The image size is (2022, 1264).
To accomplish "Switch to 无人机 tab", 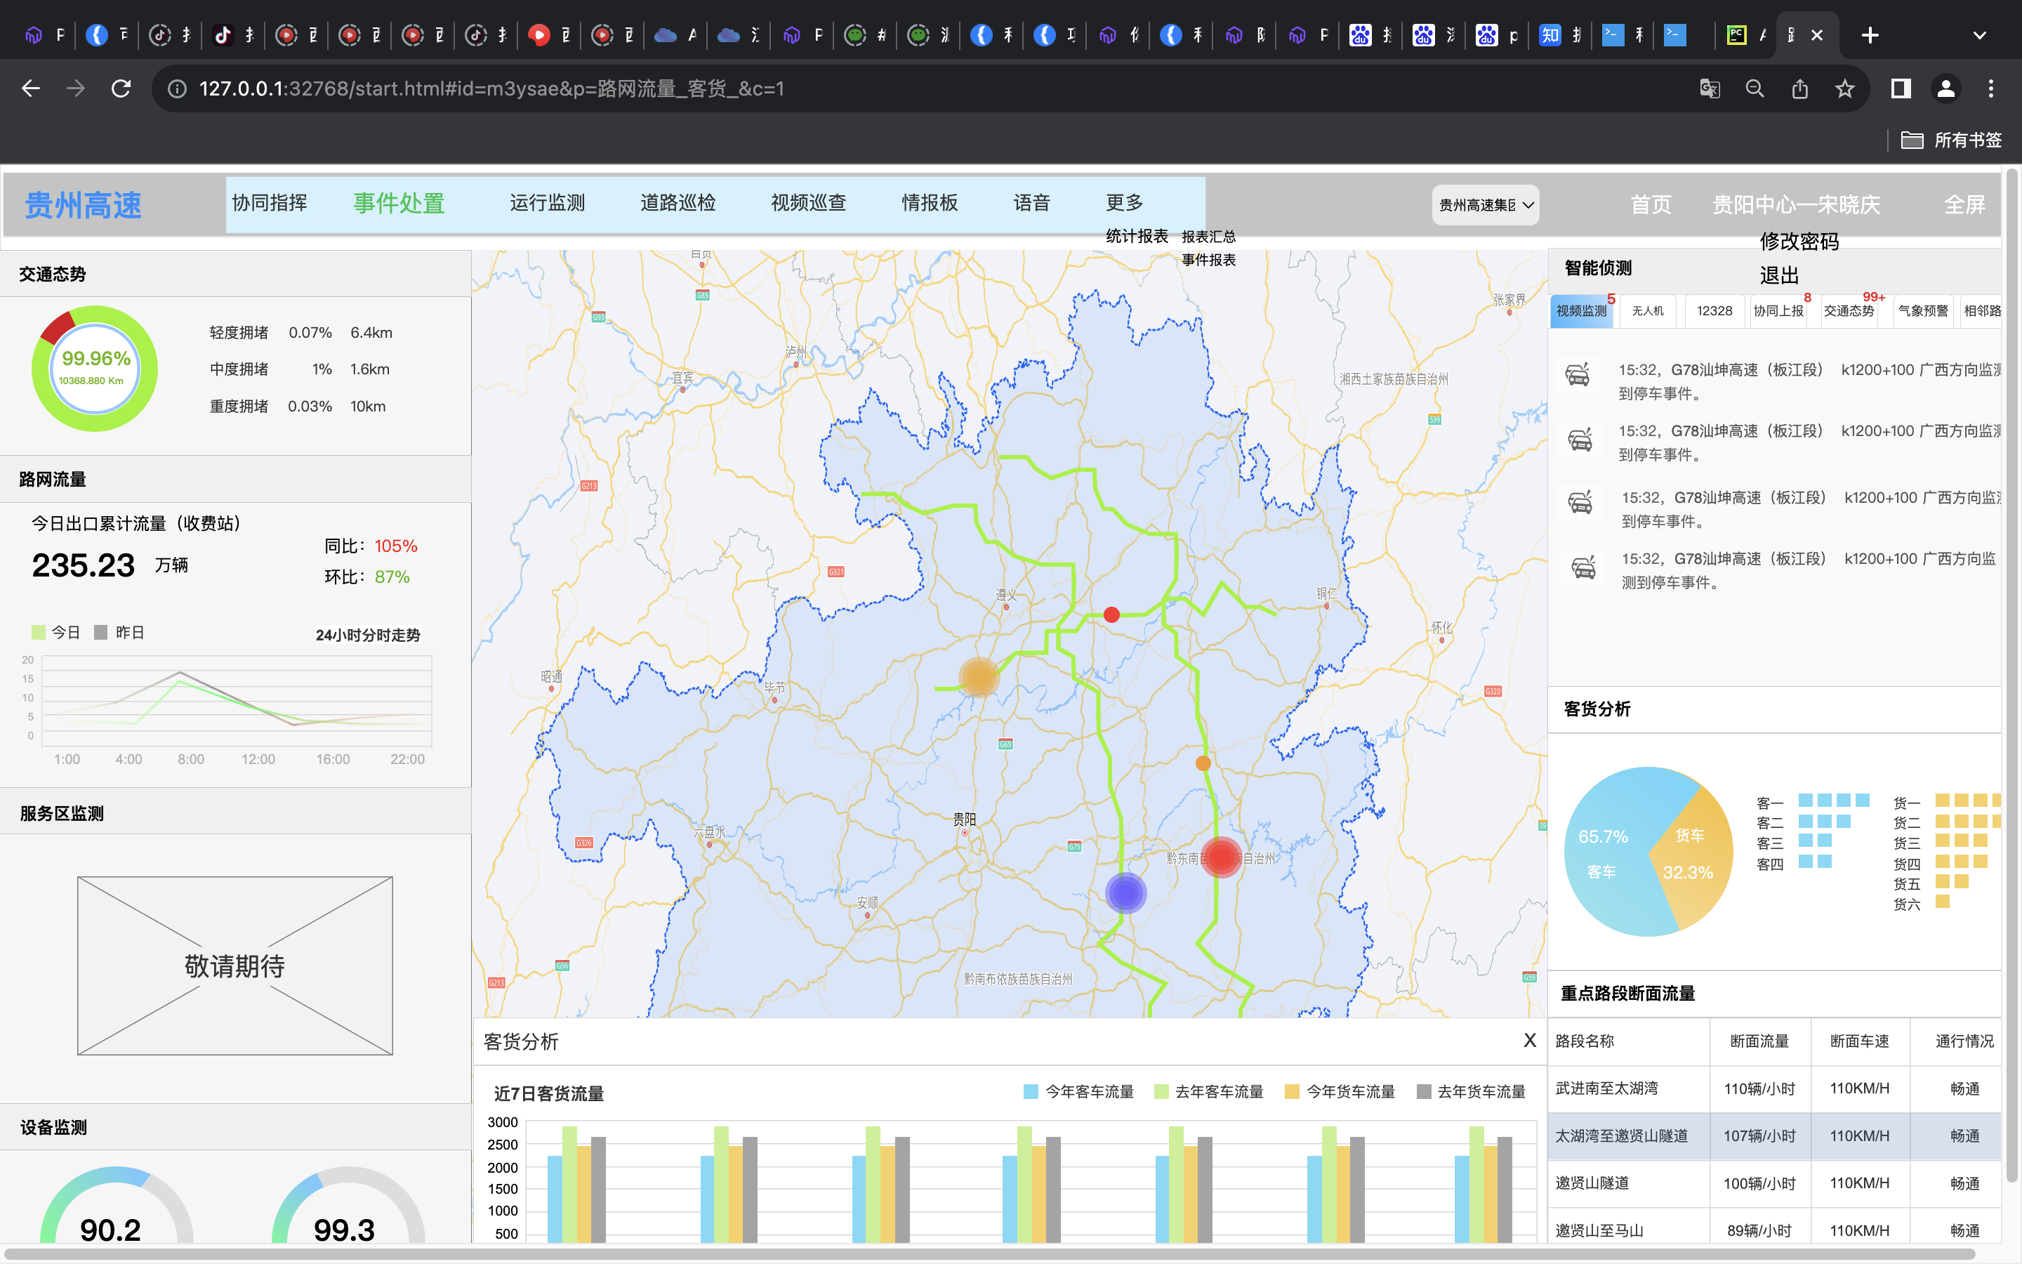I will coord(1648,311).
